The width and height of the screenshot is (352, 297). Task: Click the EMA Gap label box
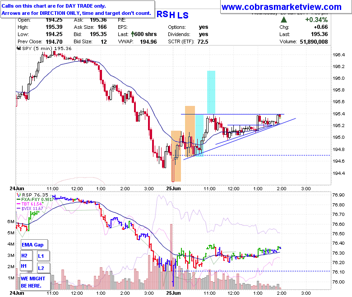[x=34, y=245]
